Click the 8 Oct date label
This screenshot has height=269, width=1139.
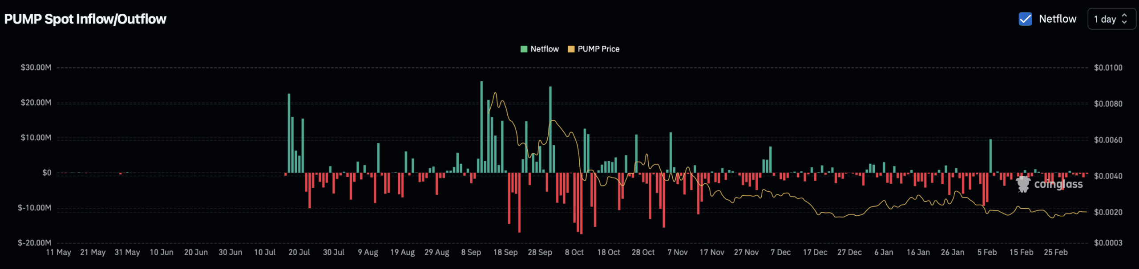[574, 252]
